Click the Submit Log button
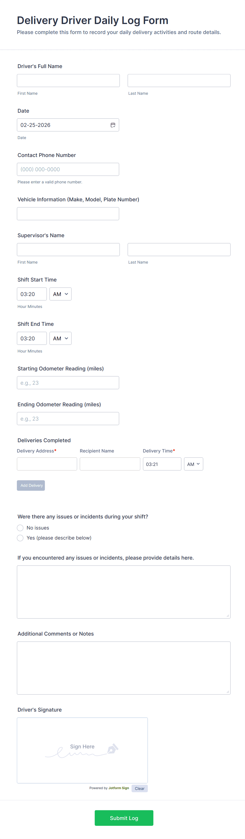Image resolution: width=245 pixels, height=839 pixels. coord(124,818)
